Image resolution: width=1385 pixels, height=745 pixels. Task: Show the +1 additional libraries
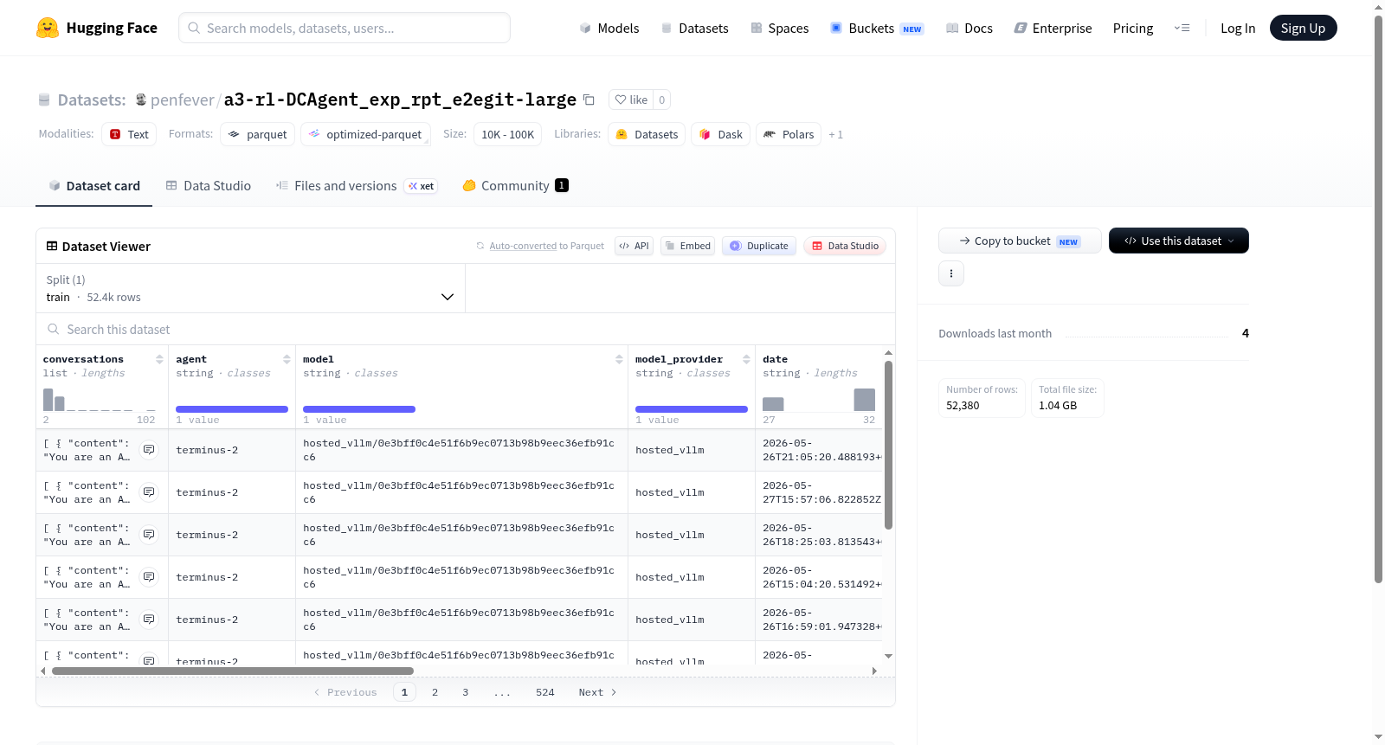(x=835, y=134)
